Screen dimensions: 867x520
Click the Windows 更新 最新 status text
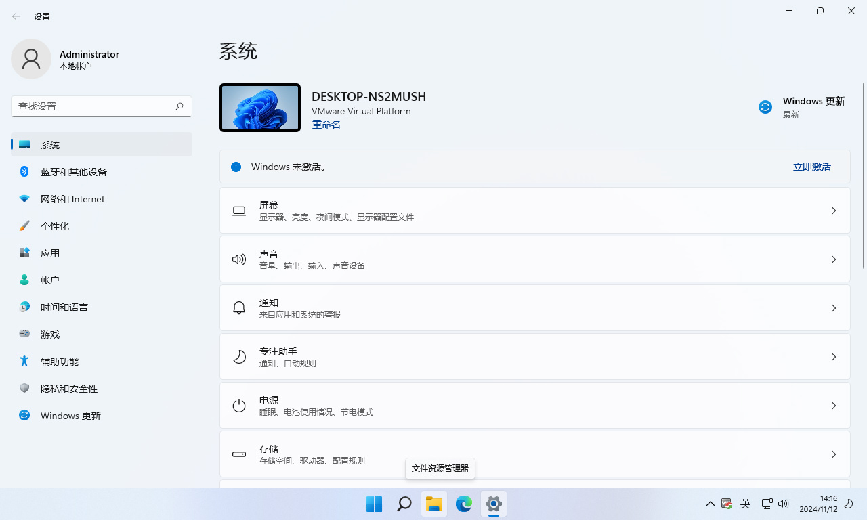791,115
